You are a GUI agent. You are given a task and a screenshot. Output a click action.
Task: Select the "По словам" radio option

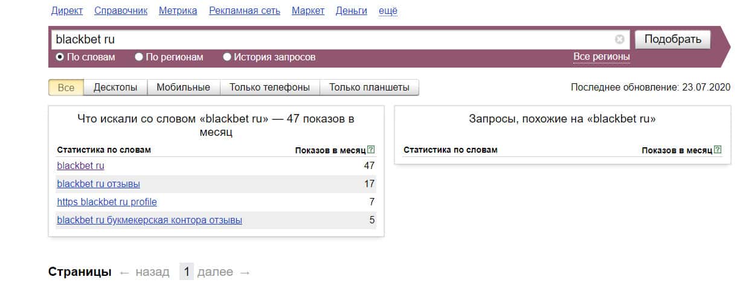click(60, 57)
